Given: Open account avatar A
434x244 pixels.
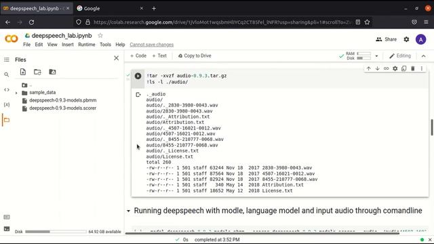Looking at the screenshot, I should pos(420,39).
